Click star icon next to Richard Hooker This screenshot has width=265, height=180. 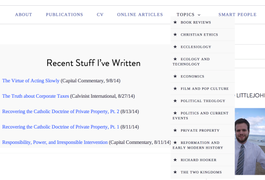pyautogui.click(x=175, y=160)
